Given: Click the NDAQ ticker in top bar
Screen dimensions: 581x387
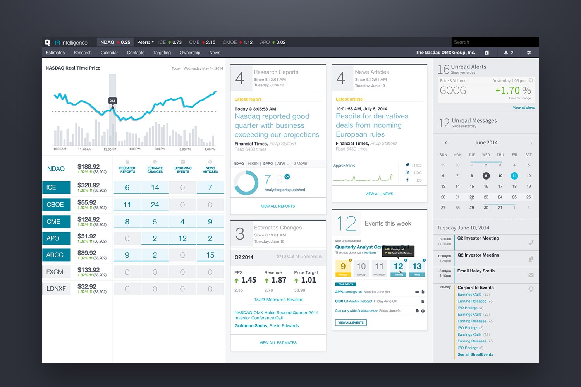Looking at the screenshot, I should pos(115,42).
